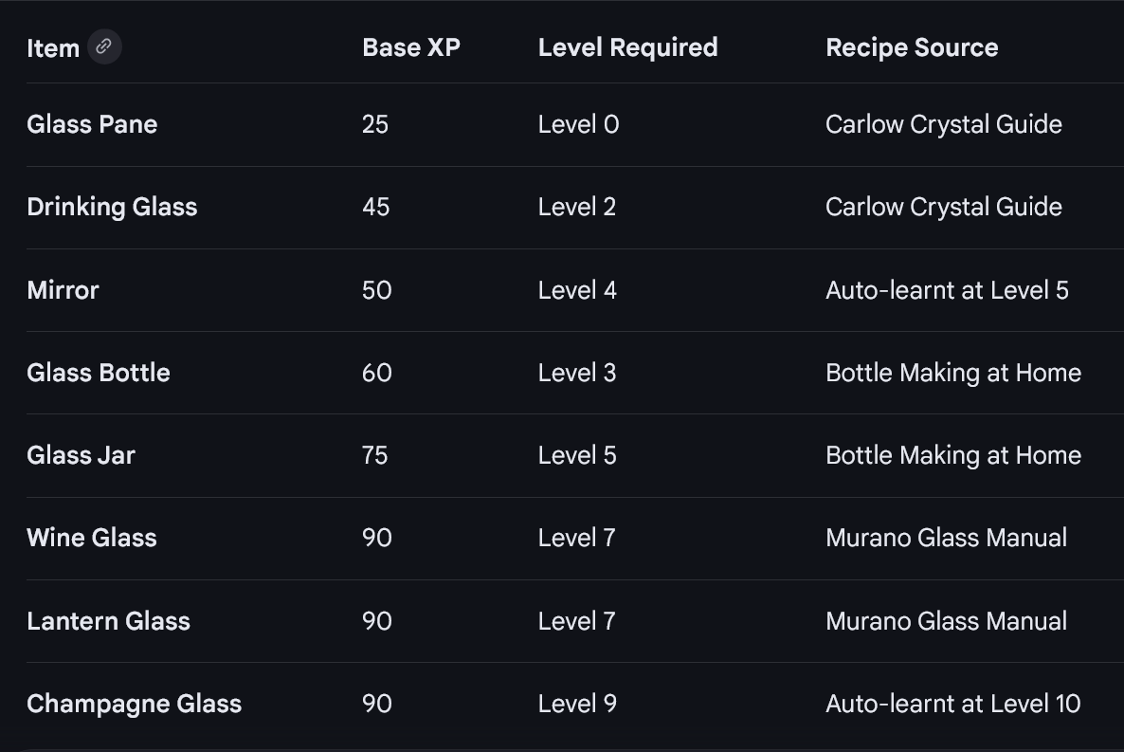
Task: Click Auto-learnt at Level 5 text
Action: click(x=947, y=290)
